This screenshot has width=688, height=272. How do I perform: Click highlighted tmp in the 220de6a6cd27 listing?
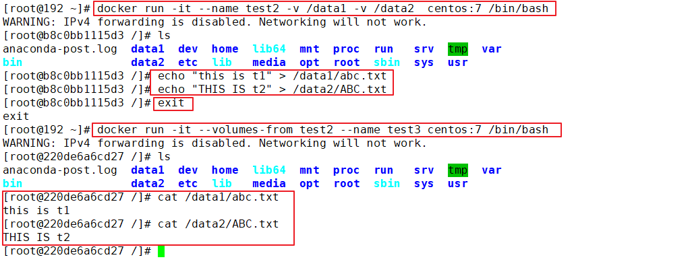point(457,170)
